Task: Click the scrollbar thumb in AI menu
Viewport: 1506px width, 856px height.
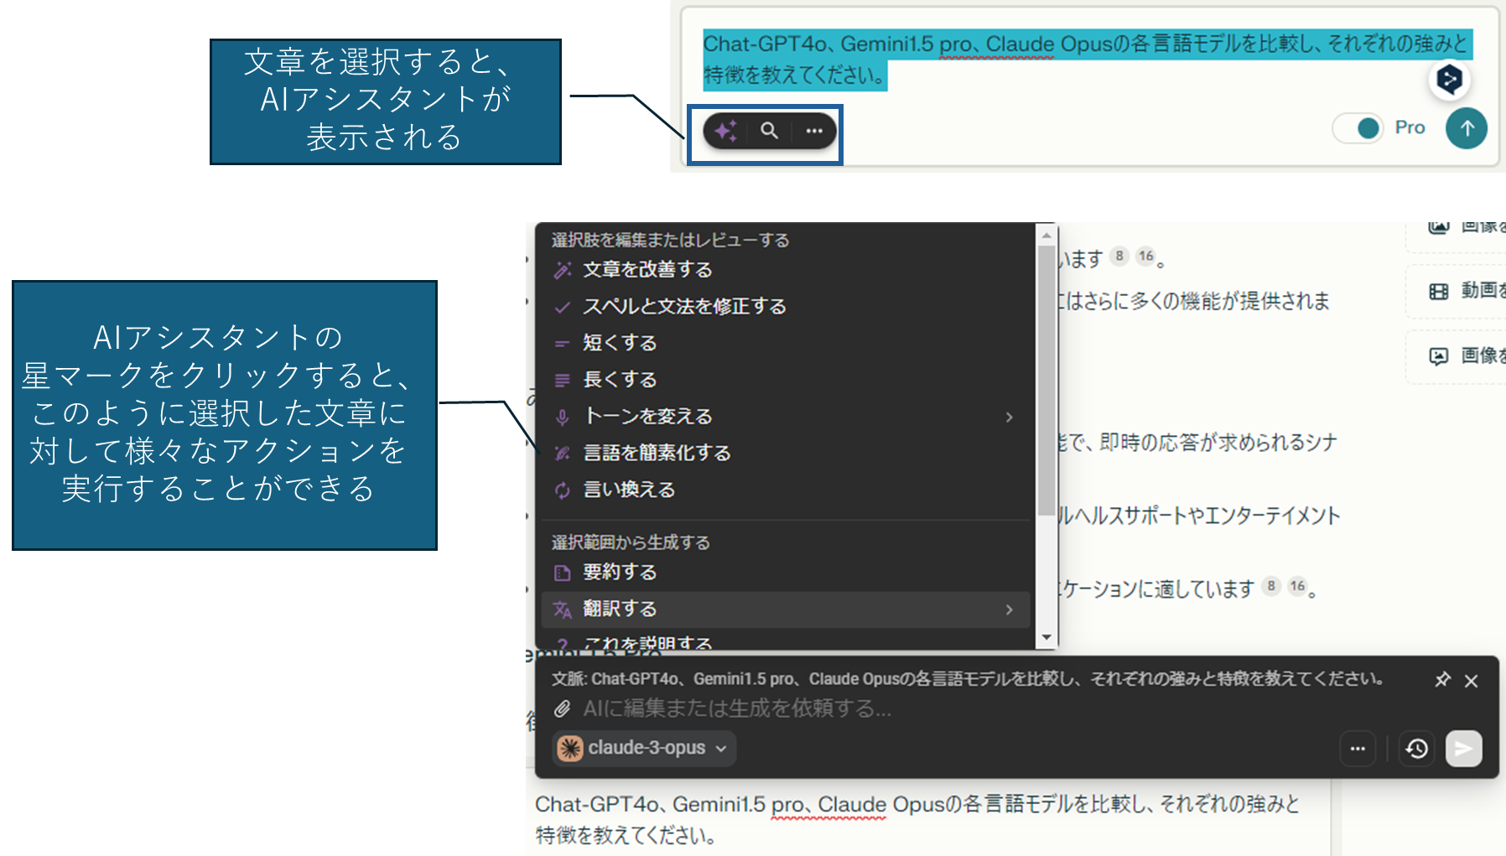Action: 1046,381
